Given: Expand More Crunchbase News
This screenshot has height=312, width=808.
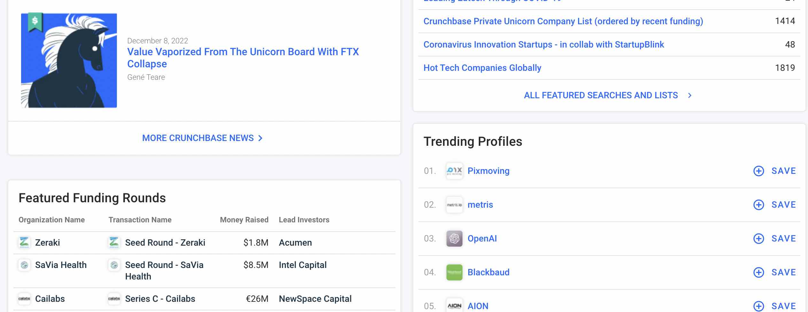Looking at the screenshot, I should tap(202, 138).
